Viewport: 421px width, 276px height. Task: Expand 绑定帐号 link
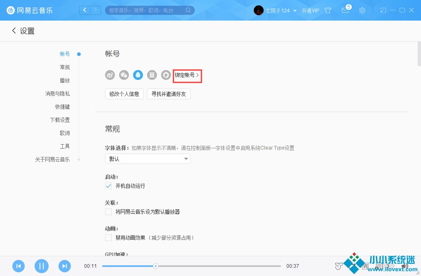coord(187,75)
